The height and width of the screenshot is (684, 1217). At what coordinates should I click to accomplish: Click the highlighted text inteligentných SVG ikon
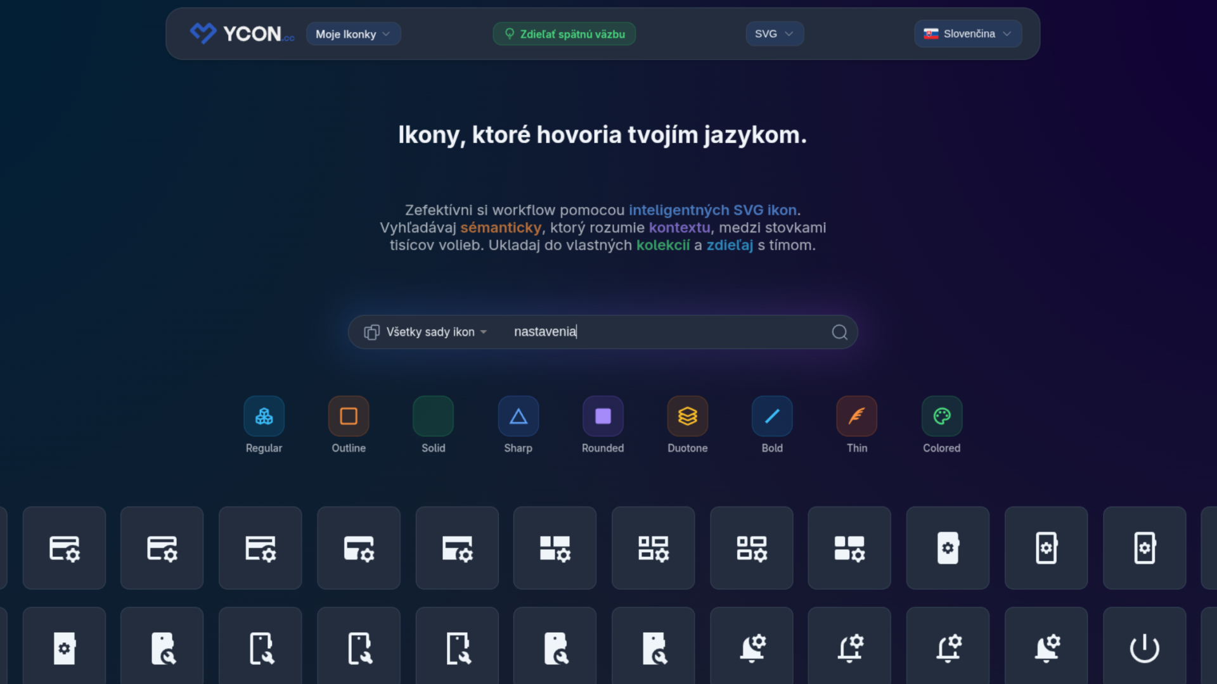[x=712, y=210]
